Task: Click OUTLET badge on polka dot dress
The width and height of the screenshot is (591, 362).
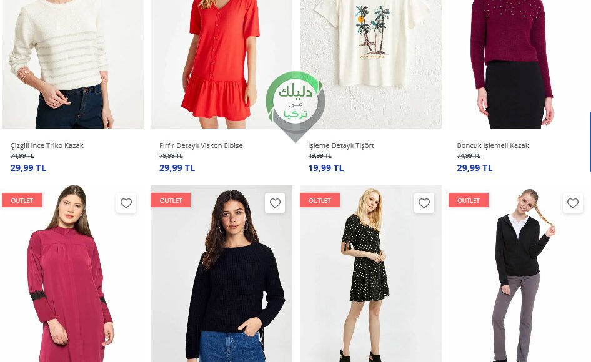Action: [x=320, y=200]
